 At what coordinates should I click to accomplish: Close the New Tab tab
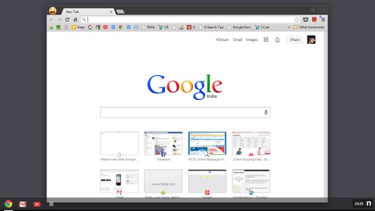(111, 12)
